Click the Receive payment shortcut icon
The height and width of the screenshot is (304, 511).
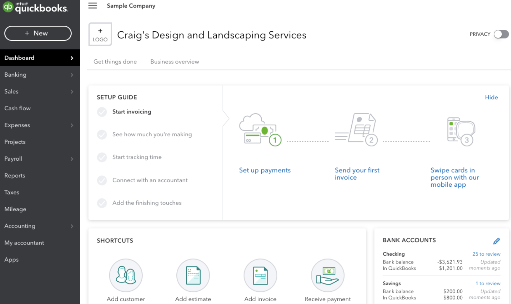click(x=328, y=275)
